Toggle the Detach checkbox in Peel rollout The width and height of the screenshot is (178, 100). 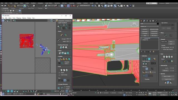(x=59, y=72)
